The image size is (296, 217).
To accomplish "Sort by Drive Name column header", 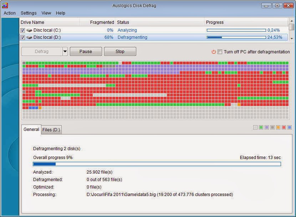I will pyautogui.click(x=50, y=22).
